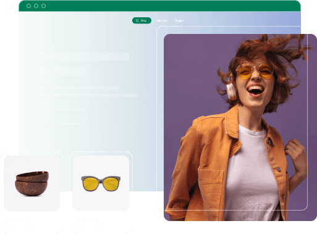Go to the About Us page
The width and height of the screenshot is (317, 234).
coord(161,20)
